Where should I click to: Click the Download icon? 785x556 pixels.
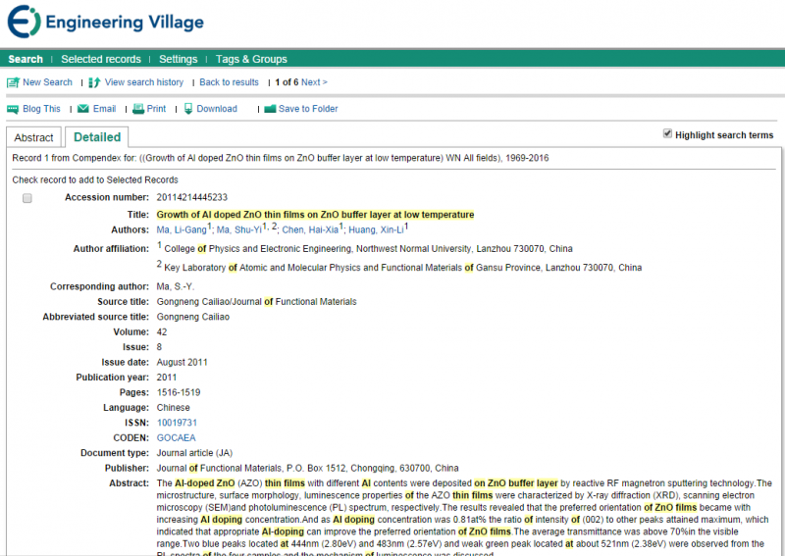pos(188,109)
